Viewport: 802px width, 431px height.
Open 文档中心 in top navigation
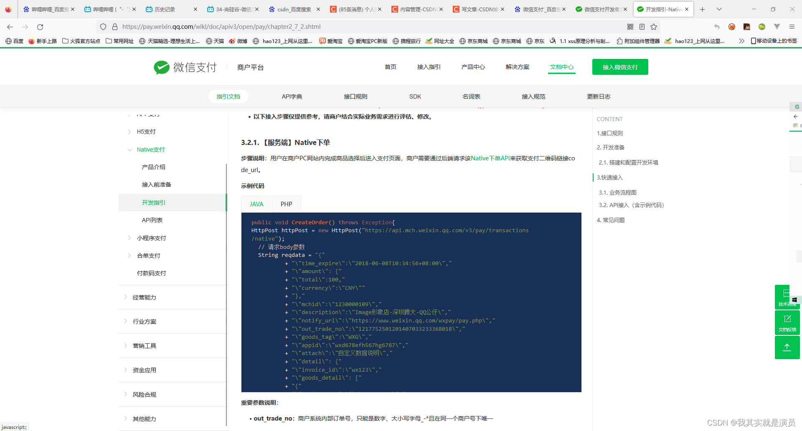(x=562, y=67)
